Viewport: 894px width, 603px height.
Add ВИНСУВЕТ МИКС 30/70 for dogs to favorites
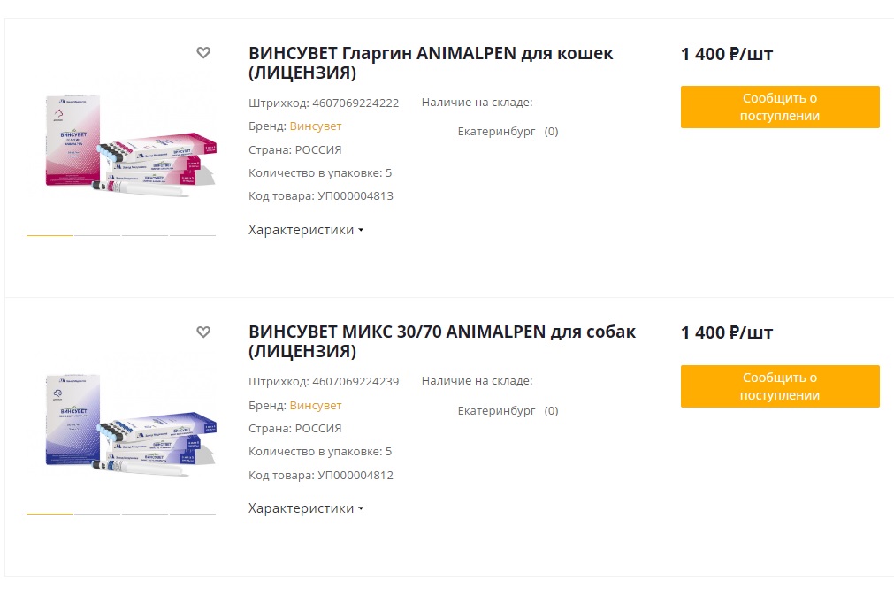[x=203, y=332]
